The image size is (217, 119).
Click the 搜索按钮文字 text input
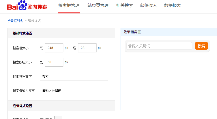click(74, 76)
